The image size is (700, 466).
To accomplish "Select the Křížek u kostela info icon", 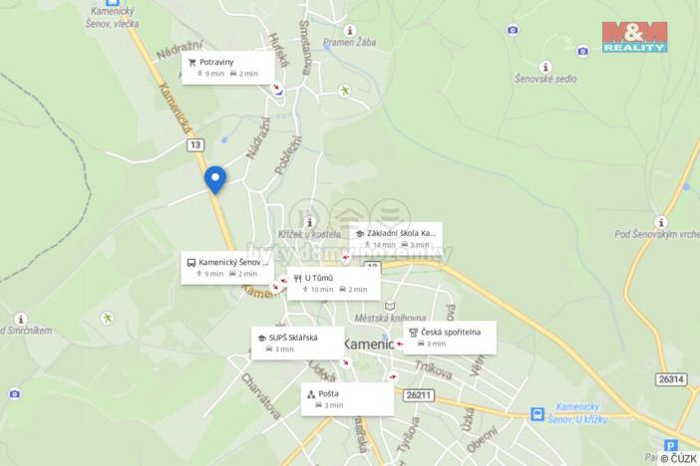I will (x=309, y=222).
